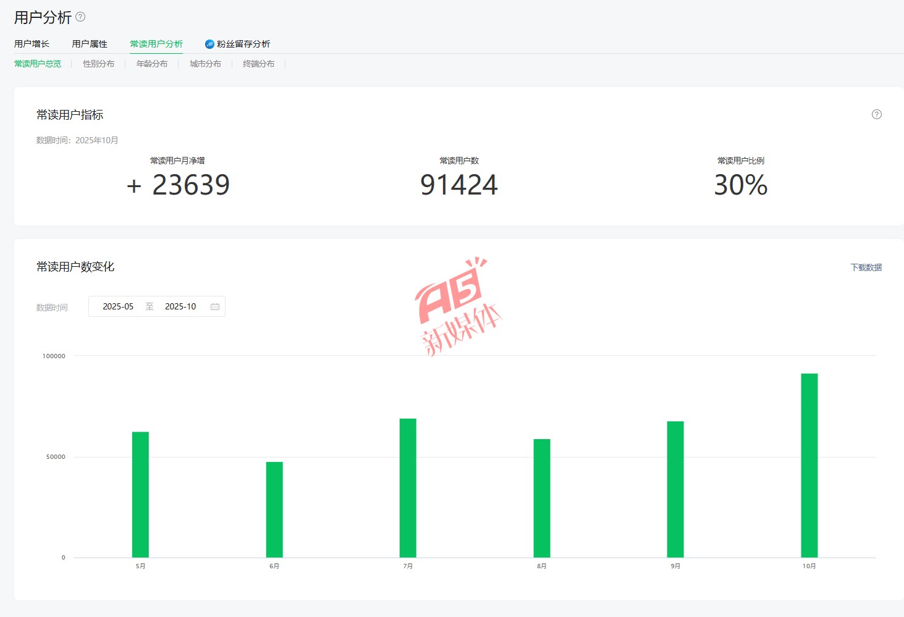The image size is (904, 617).
Task: Switch to 年龄分布 sub-tab
Action: coord(152,64)
